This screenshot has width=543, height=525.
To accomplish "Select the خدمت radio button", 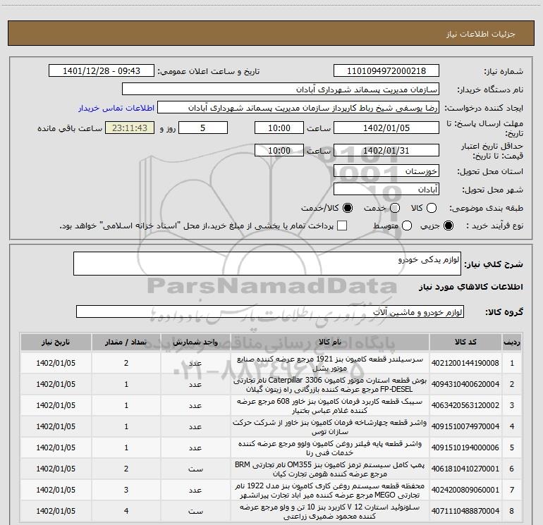I will (x=395, y=208).
